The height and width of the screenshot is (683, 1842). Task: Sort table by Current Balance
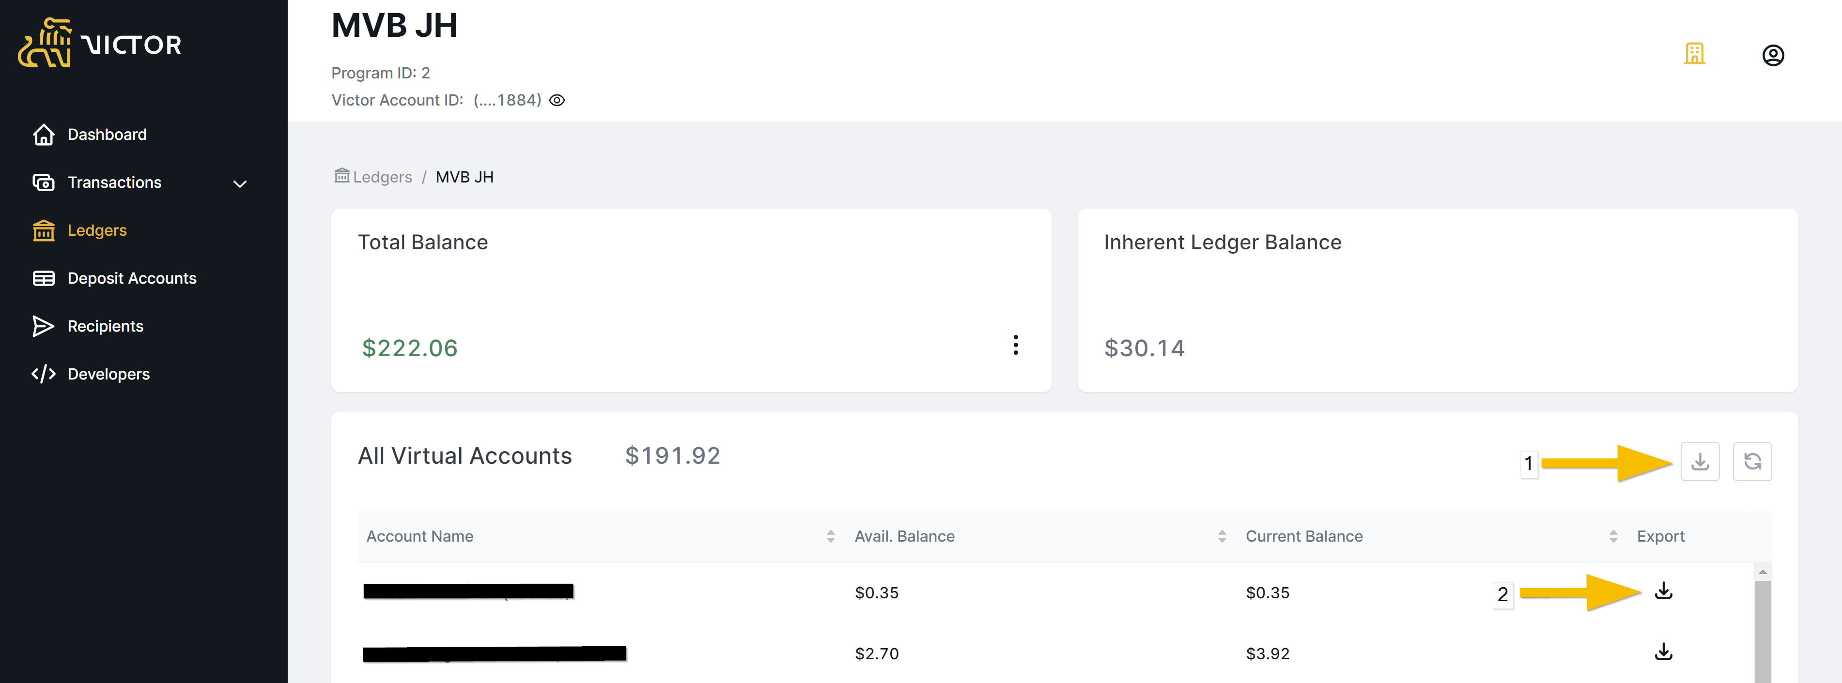click(1612, 536)
